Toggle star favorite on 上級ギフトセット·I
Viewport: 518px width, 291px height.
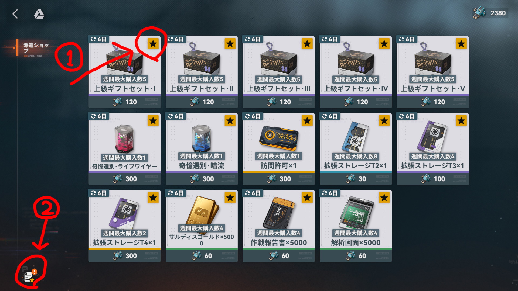153,44
